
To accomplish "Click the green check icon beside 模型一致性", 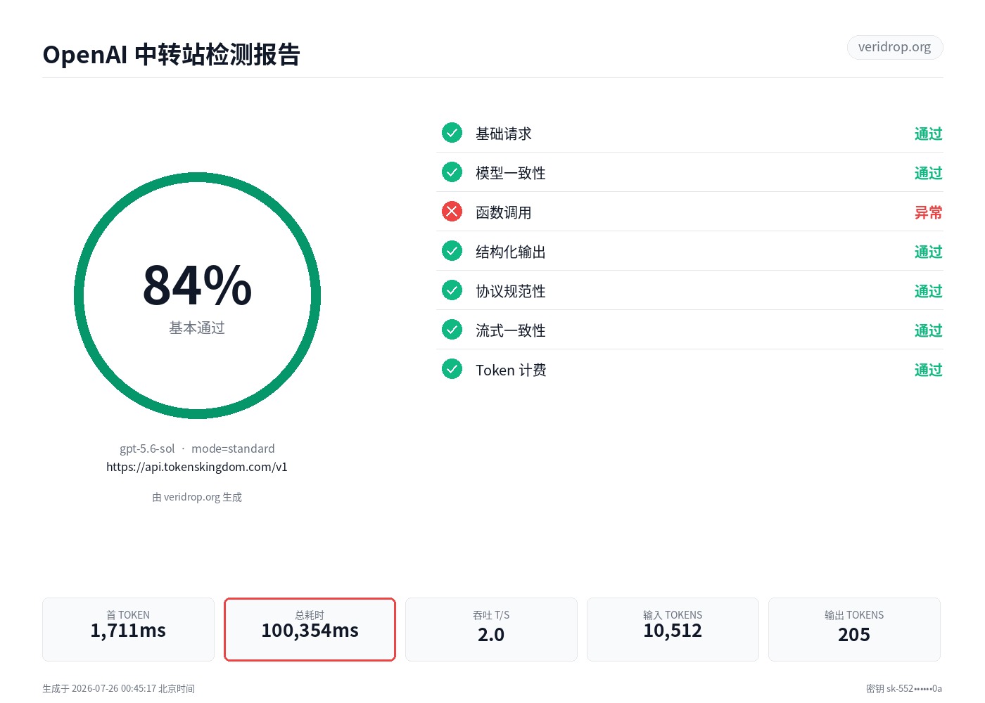I will click(x=452, y=172).
